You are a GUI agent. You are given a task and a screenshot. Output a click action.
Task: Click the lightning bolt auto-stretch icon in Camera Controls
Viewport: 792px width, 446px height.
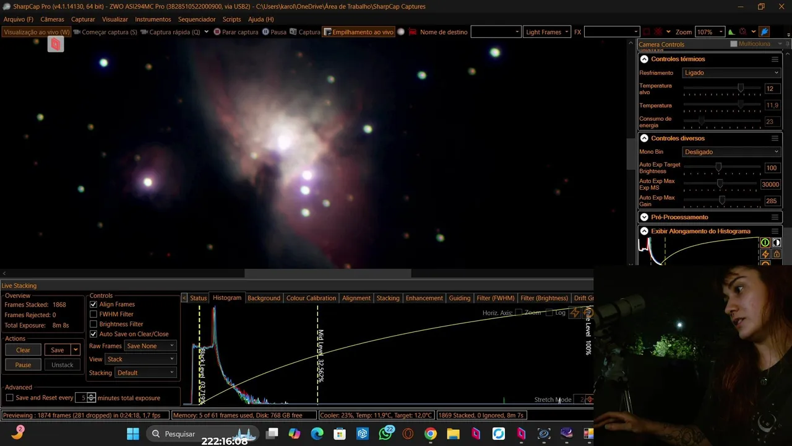coord(765,254)
